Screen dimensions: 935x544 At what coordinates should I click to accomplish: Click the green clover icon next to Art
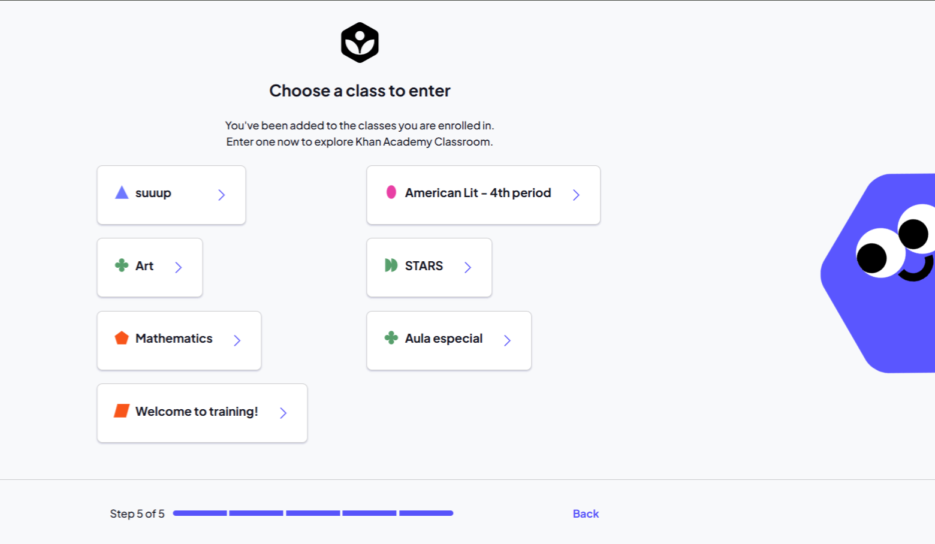point(122,265)
